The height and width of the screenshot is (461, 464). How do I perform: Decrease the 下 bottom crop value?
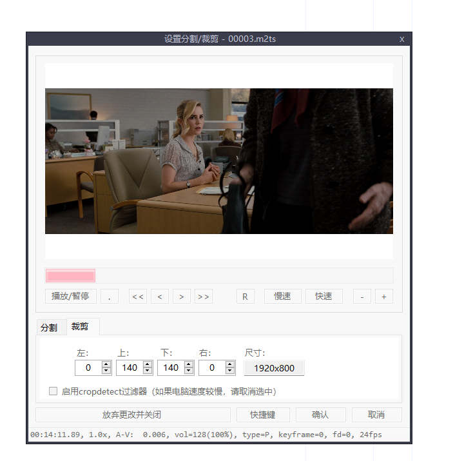189,371
